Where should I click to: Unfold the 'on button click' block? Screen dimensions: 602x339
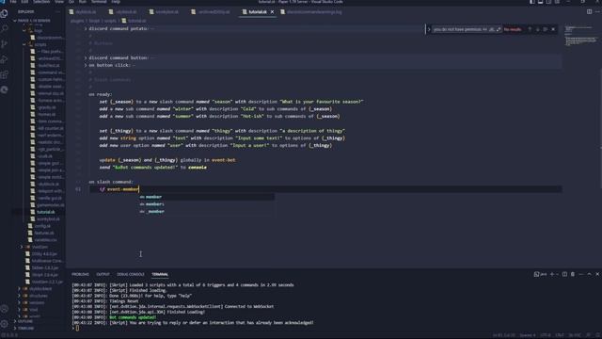pyautogui.click(x=86, y=65)
